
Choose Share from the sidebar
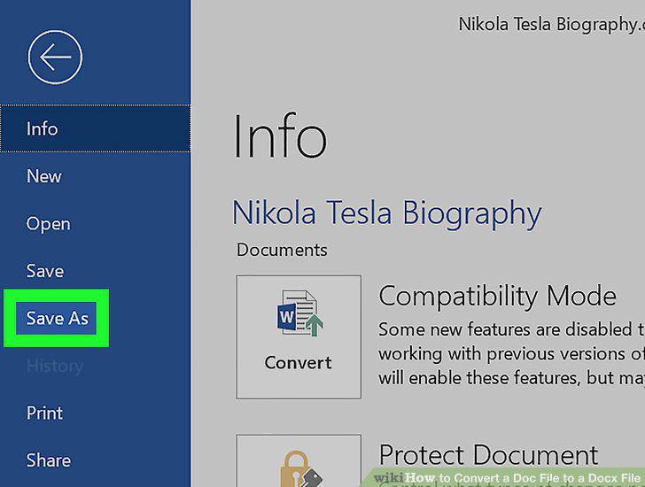click(x=48, y=460)
